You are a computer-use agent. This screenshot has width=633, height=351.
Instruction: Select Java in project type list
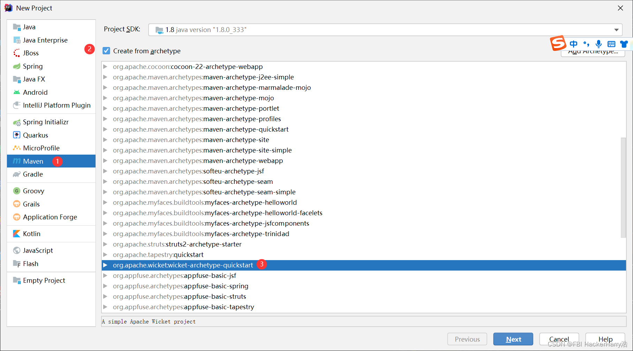coord(51,27)
